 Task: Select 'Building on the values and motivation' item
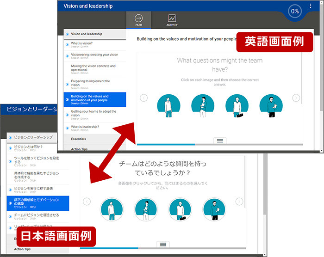pos(95,100)
